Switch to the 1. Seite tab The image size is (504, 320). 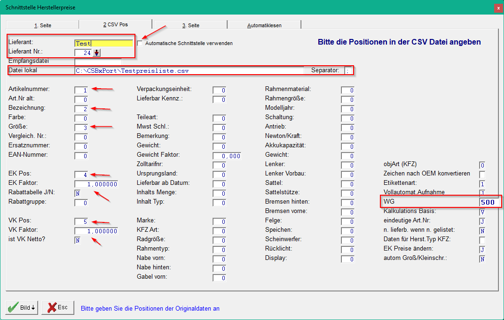43,25
